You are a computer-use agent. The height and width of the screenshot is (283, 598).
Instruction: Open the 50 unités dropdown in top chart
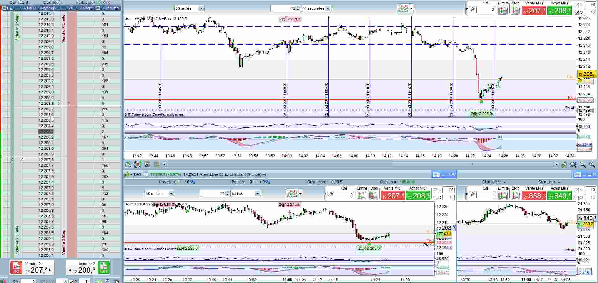(201, 8)
